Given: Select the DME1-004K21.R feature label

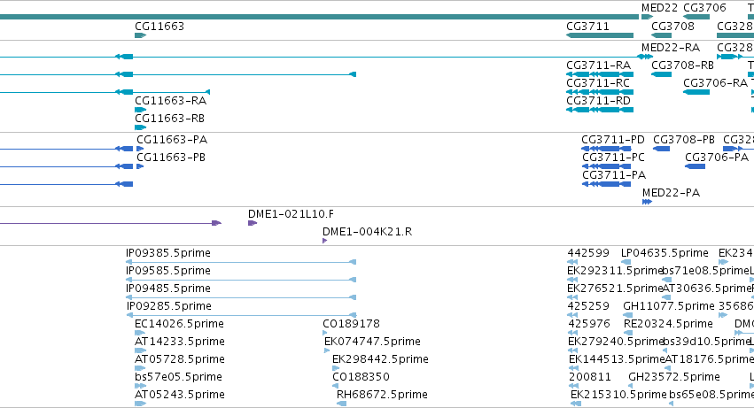Looking at the screenshot, I should click(x=367, y=232).
